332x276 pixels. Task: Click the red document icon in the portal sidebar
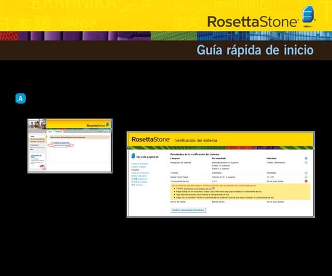(43, 167)
